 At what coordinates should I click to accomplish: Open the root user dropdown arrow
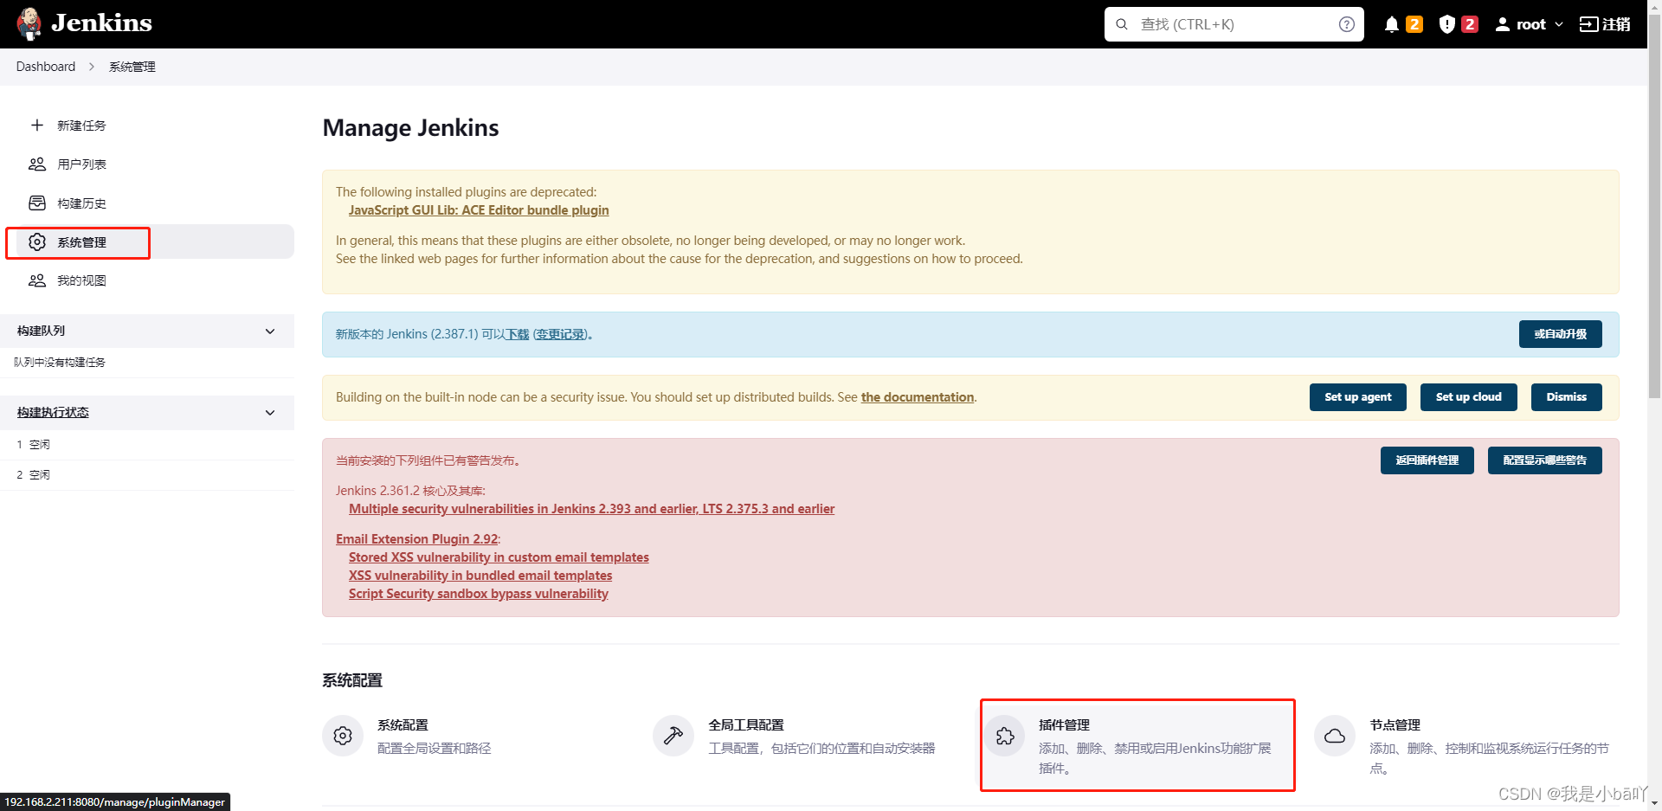pyautogui.click(x=1559, y=24)
